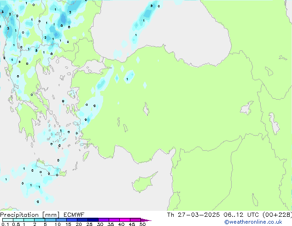Image resolution: width=292 pixels, height=226 pixels.
Task: Click the 35–40 mm legend swatch
Action: pos(114,220)
